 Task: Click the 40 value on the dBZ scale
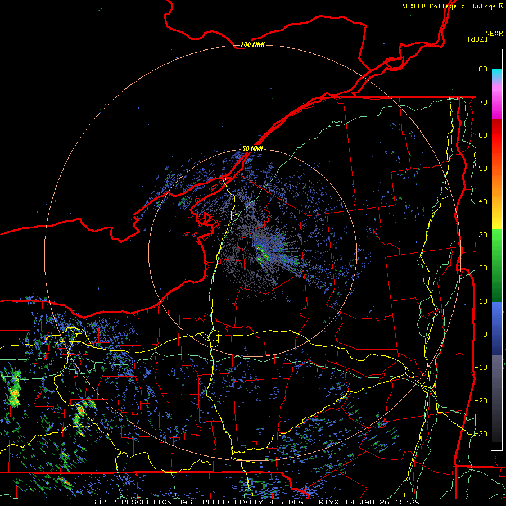[x=483, y=202]
